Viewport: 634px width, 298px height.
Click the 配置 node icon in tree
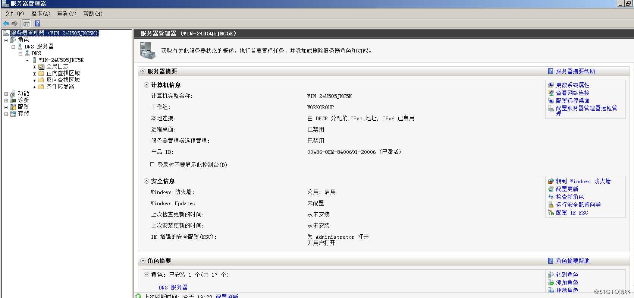(13, 107)
